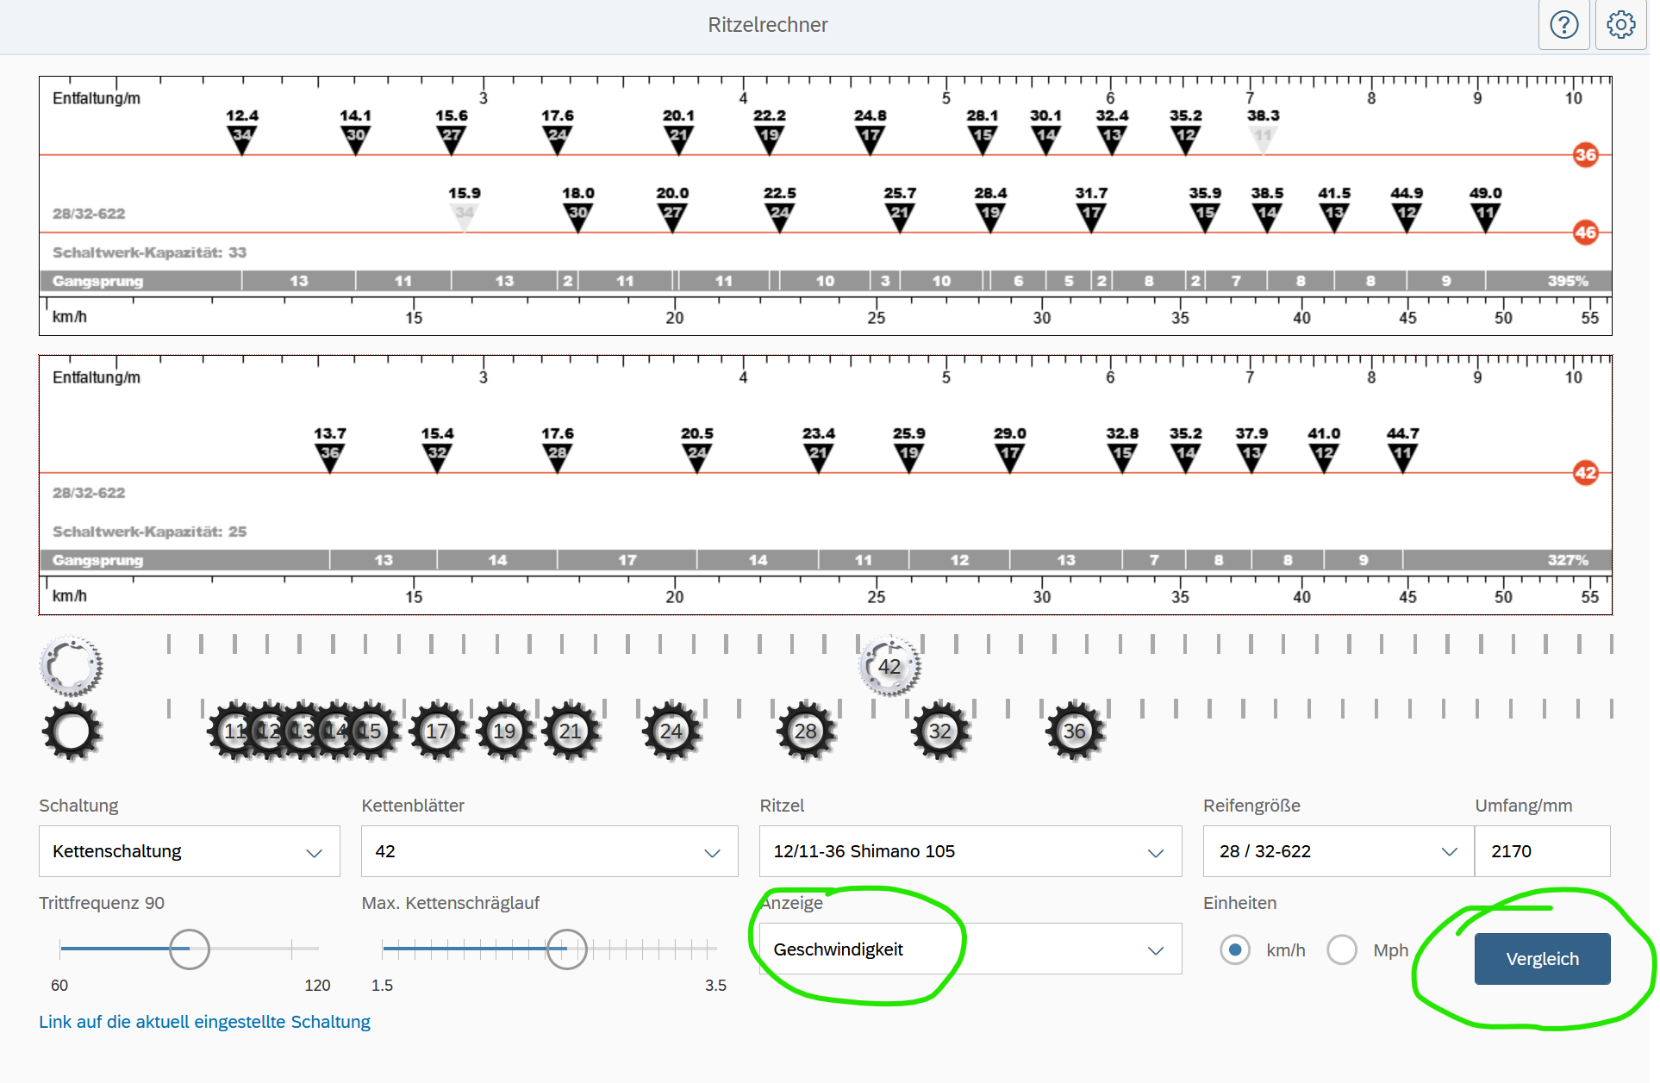The height and width of the screenshot is (1083, 1660).
Task: Click the Umfang/mm input field
Action: point(1541,851)
